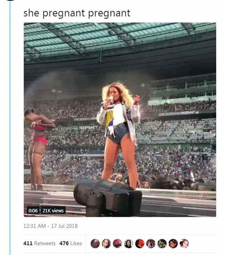Play the embedded concert video

pos(120,119)
